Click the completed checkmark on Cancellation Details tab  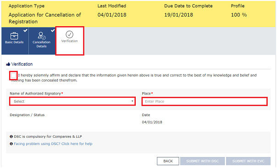(x=53, y=30)
